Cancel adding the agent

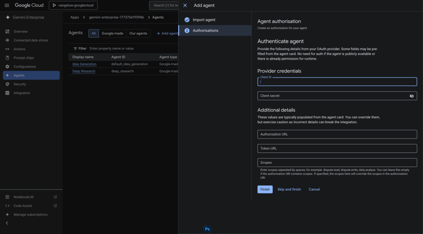tap(314, 190)
